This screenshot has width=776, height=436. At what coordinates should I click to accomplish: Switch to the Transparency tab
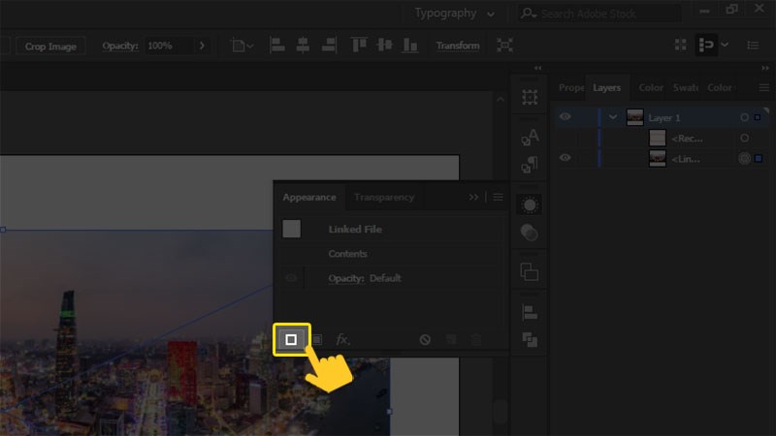tap(384, 197)
